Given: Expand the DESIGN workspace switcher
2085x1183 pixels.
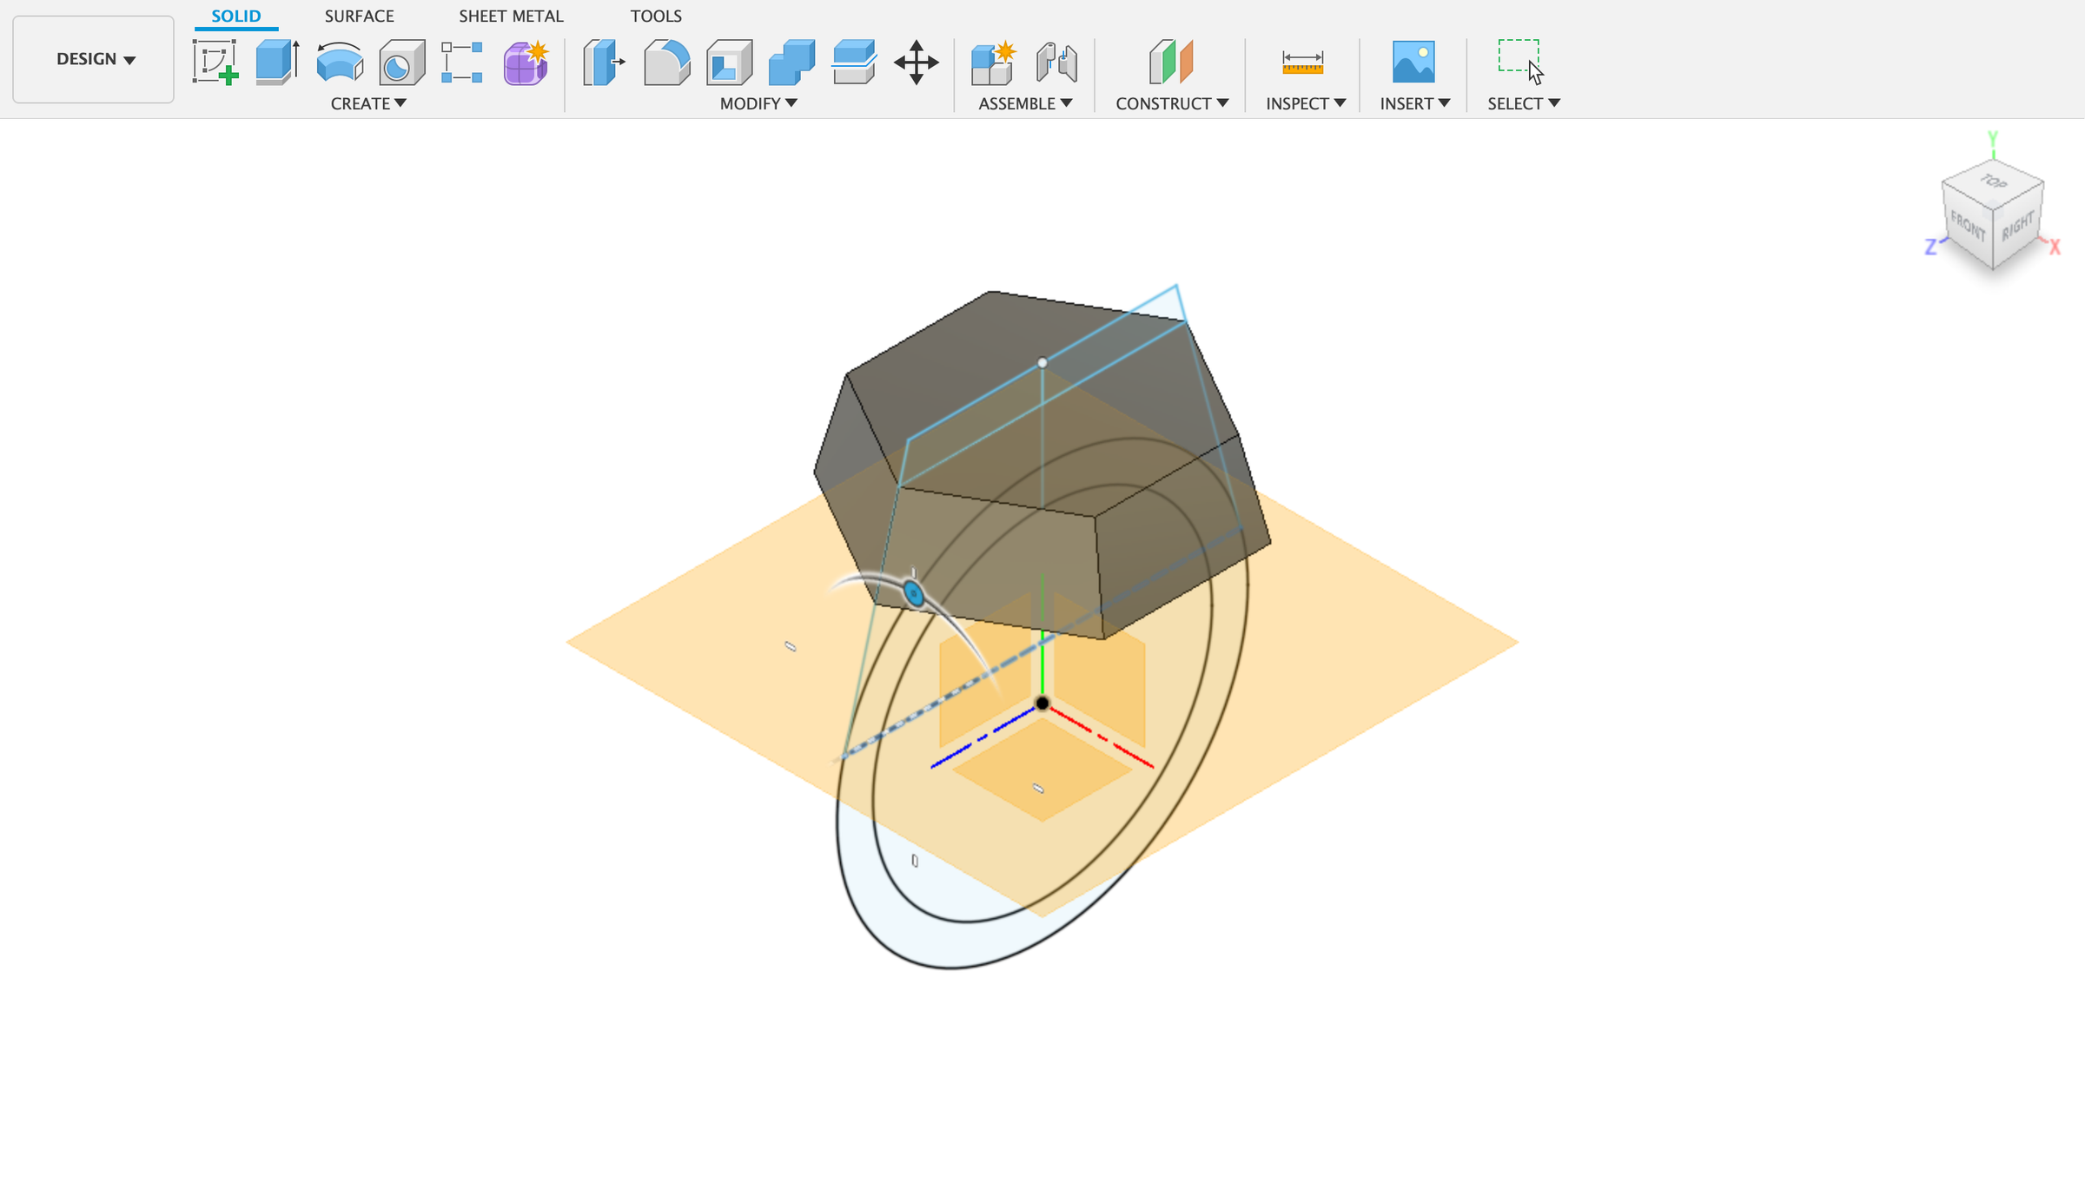Looking at the screenshot, I should click(x=92, y=59).
